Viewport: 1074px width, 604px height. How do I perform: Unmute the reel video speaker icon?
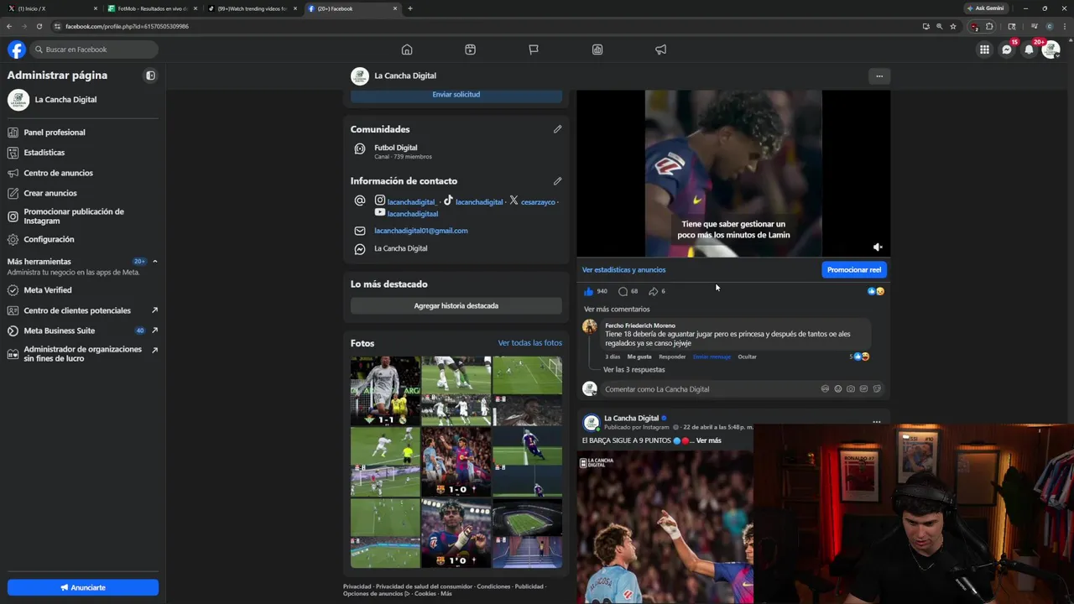coord(878,247)
